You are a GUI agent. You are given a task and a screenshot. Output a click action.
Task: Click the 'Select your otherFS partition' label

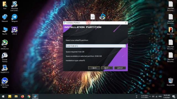[x=77, y=40]
